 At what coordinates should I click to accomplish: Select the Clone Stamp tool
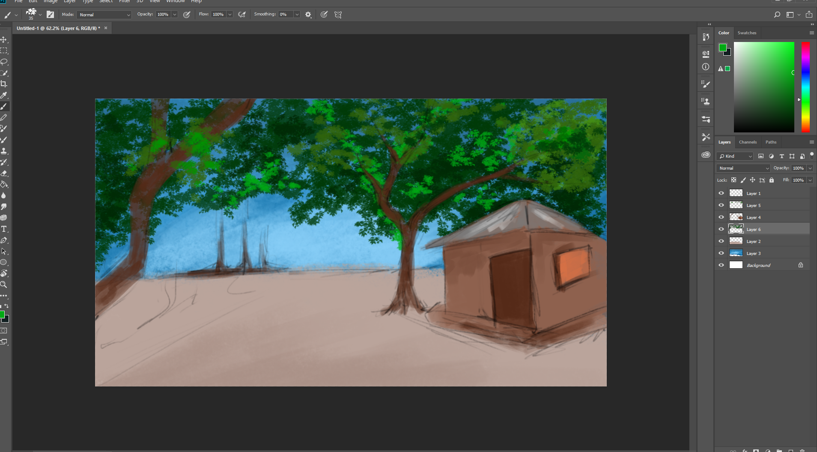(x=4, y=151)
